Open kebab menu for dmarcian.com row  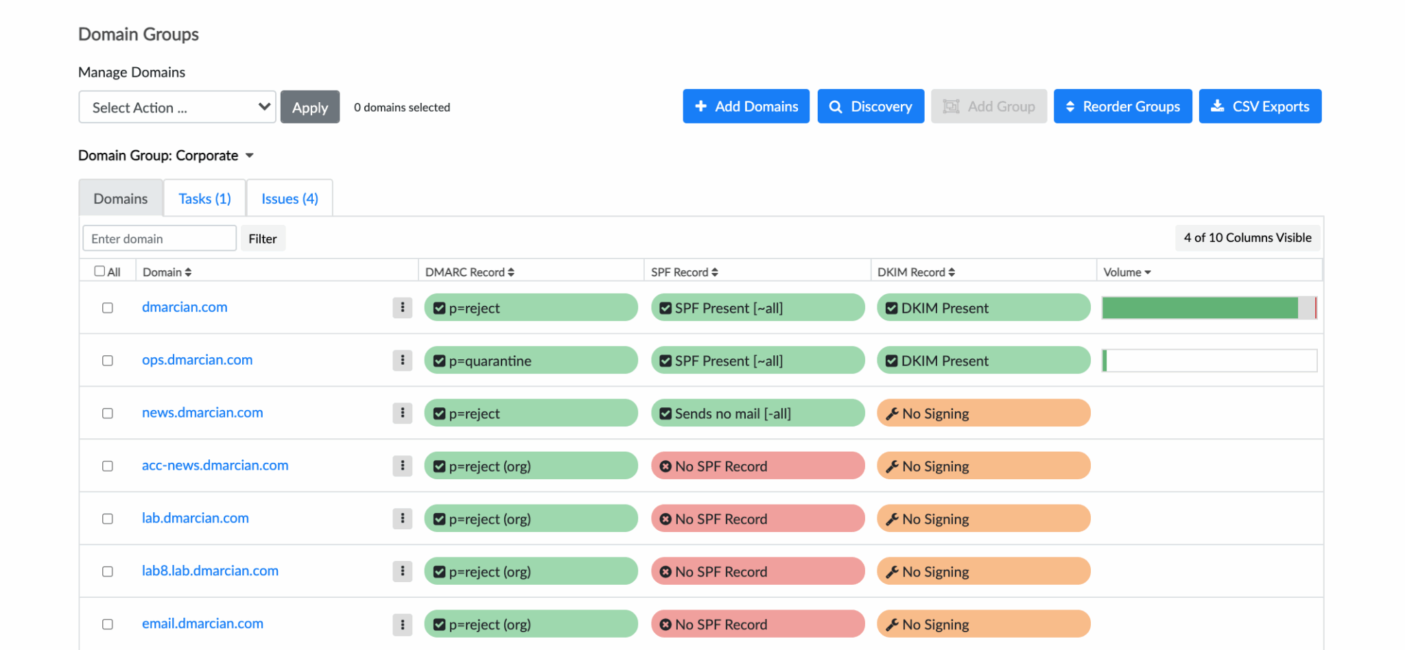402,308
